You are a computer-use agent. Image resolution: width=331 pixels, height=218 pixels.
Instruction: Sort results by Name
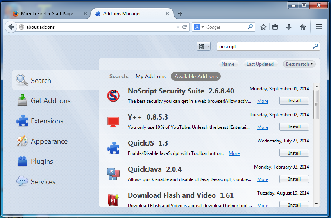228,64
